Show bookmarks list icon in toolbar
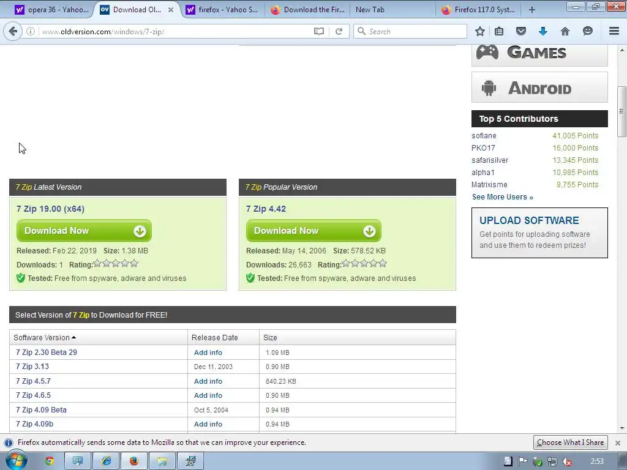The image size is (627, 470). point(499,31)
